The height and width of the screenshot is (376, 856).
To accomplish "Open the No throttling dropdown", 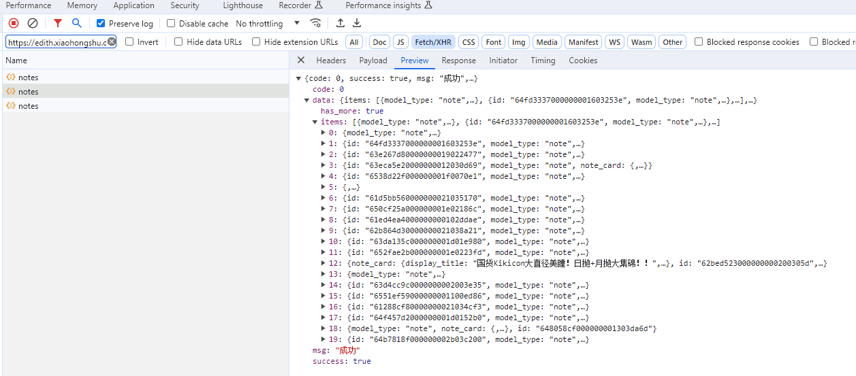I will click(268, 23).
